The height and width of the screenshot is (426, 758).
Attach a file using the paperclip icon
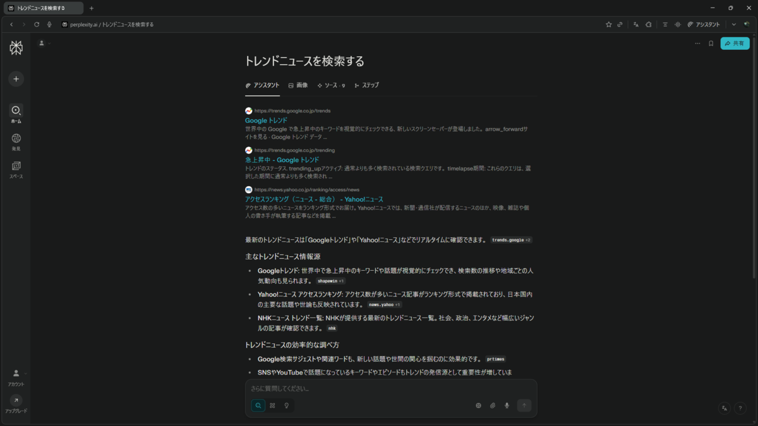[493, 405]
